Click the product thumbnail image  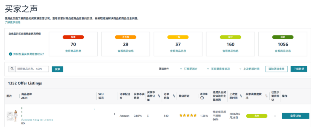coord(12,116)
